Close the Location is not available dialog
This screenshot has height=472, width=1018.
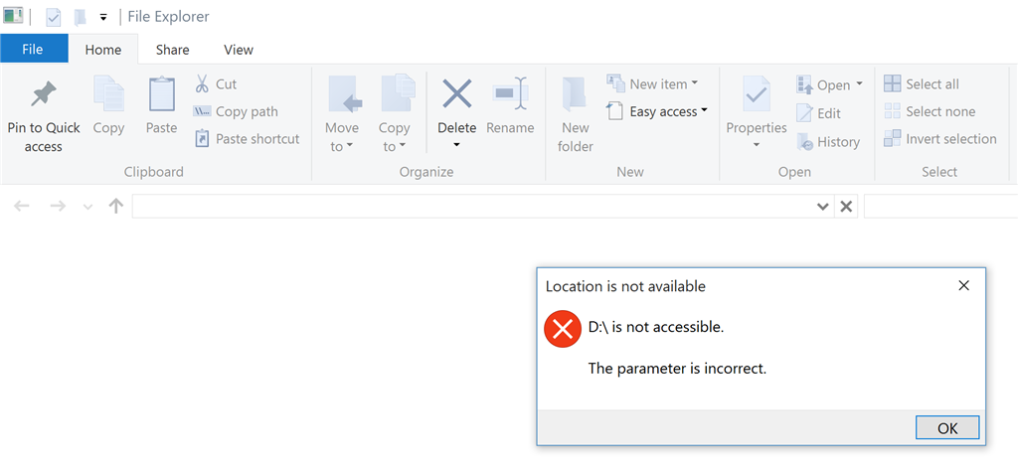click(963, 285)
